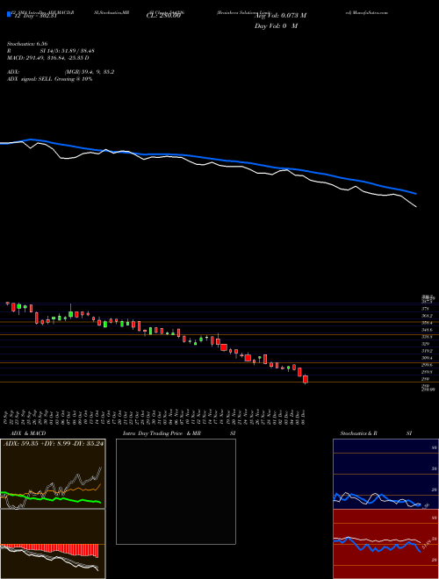Click the '(MGR) 59.4, 9, 35.2' ADX values

point(89,72)
